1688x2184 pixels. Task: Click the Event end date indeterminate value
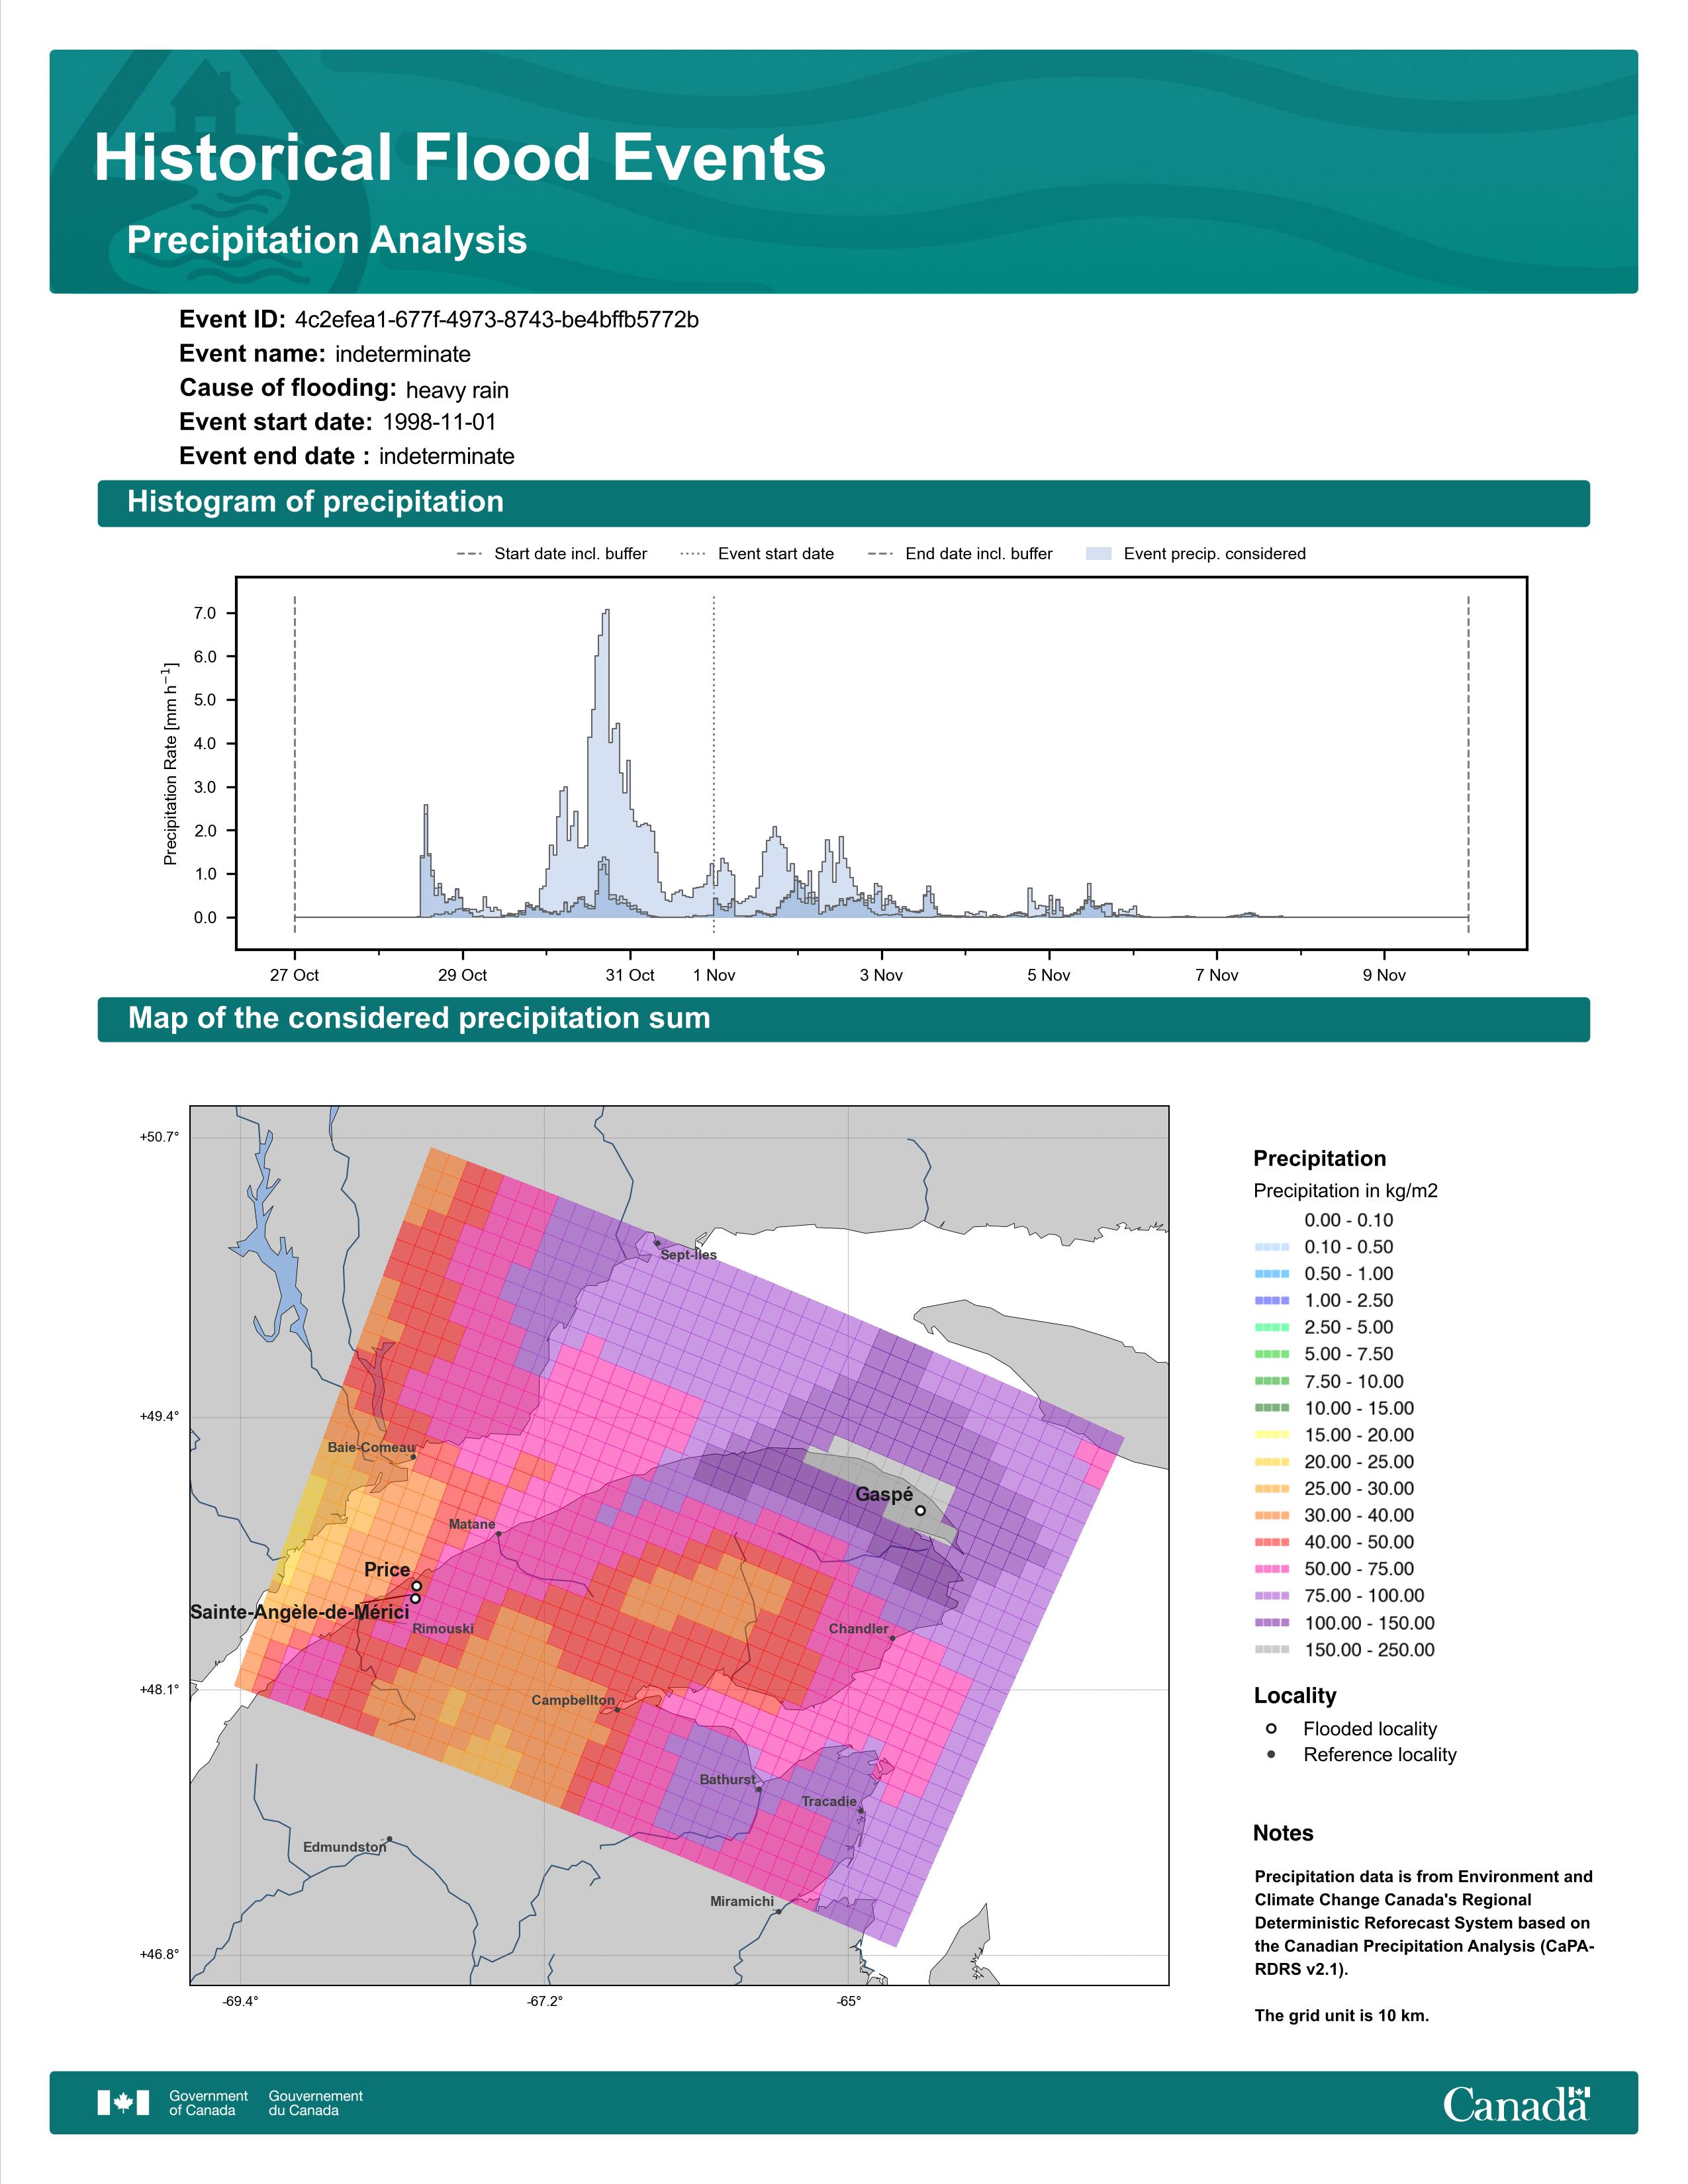(446, 456)
